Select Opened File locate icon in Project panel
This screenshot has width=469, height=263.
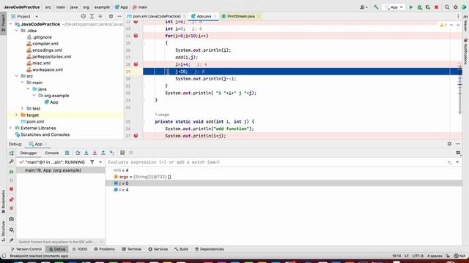click(x=83, y=16)
